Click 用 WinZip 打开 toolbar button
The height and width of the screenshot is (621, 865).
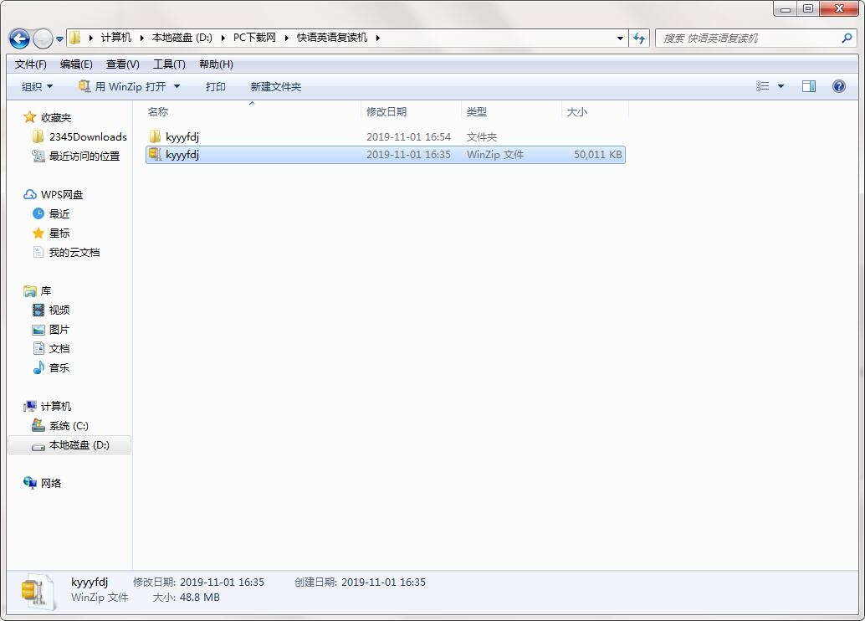[122, 87]
